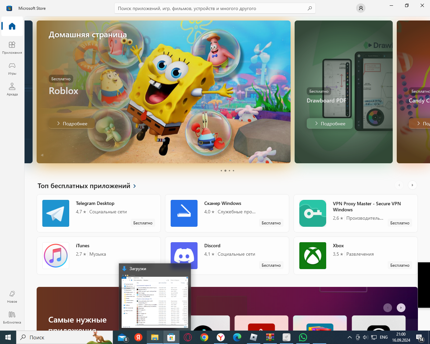Image resolution: width=430 pixels, height=344 pixels.
Task: Open Новое in the sidebar
Action: [12, 297]
